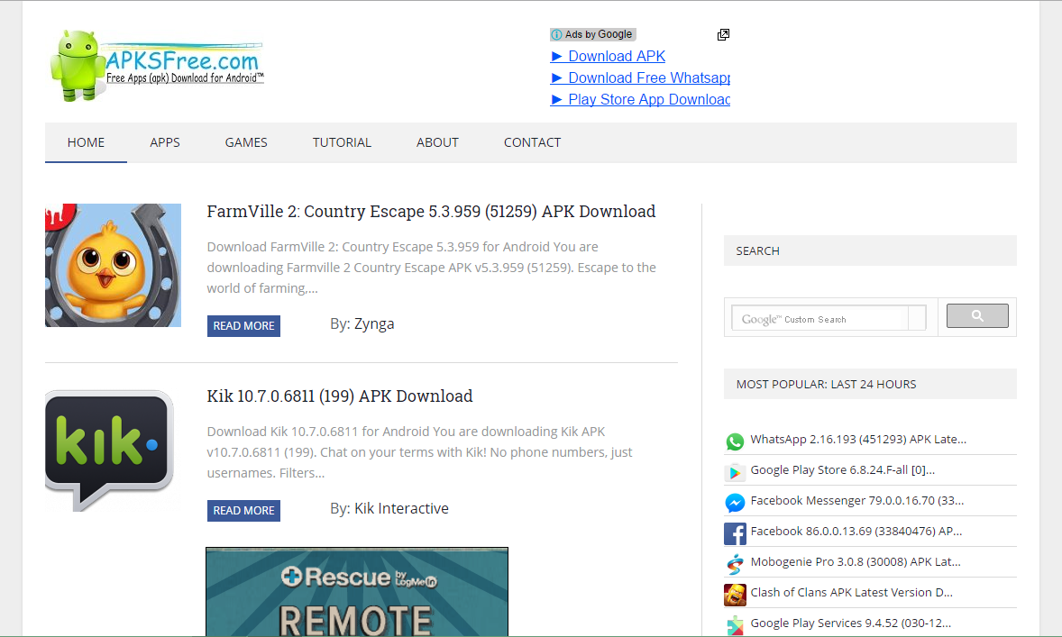This screenshot has height=637, width=1062.
Task: Click the Mobogenie Pro icon
Action: (735, 564)
